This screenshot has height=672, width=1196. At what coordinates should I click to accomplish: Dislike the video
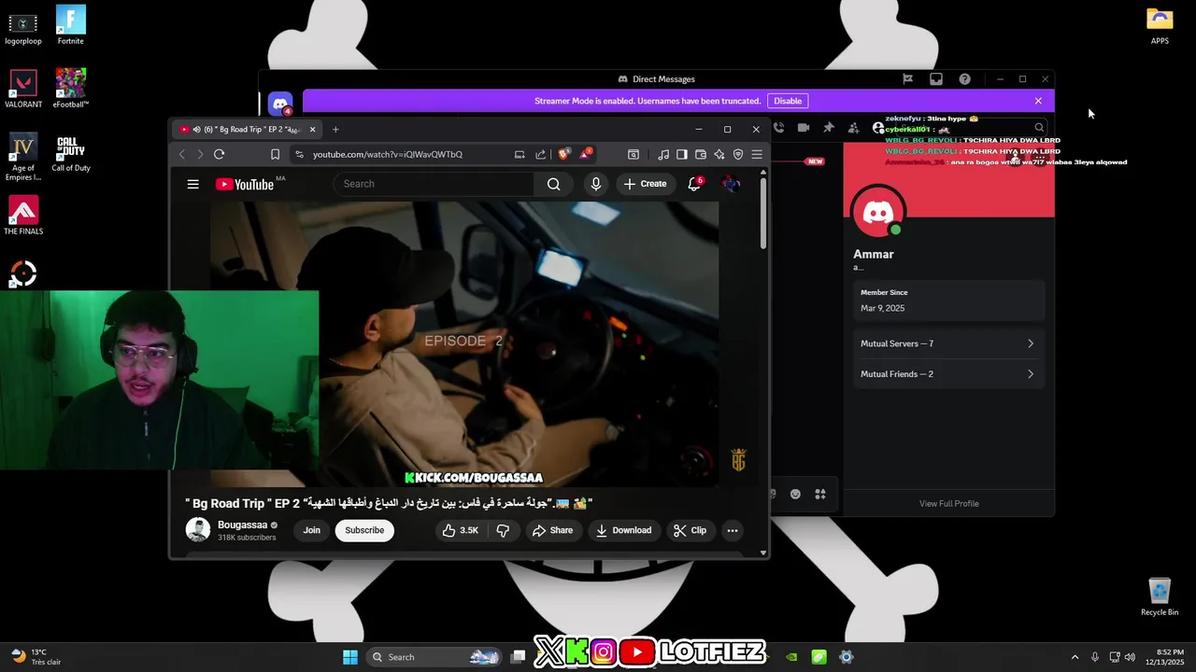click(503, 530)
